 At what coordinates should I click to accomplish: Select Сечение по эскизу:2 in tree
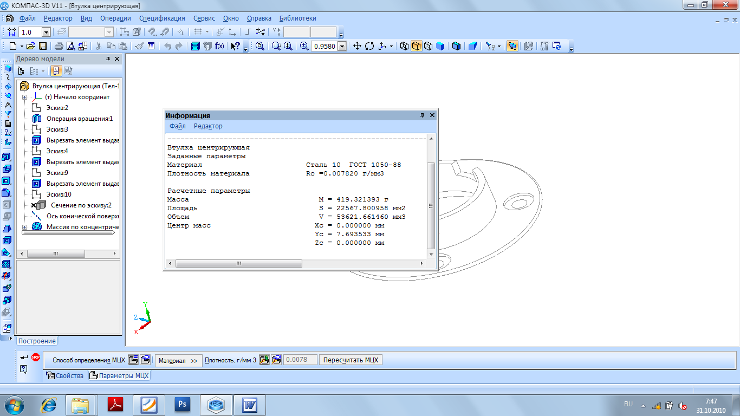pyautogui.click(x=81, y=205)
